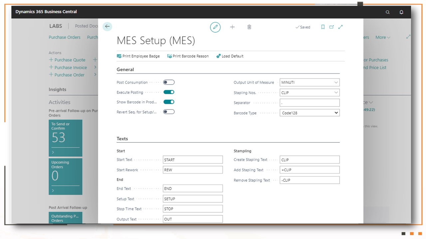Click the Setup Text input field
The width and height of the screenshot is (426, 239).
193,199
